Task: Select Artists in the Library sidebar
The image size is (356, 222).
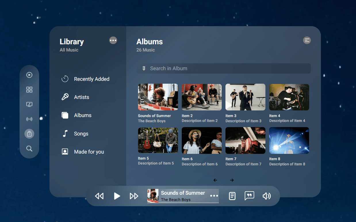Action: [81, 97]
